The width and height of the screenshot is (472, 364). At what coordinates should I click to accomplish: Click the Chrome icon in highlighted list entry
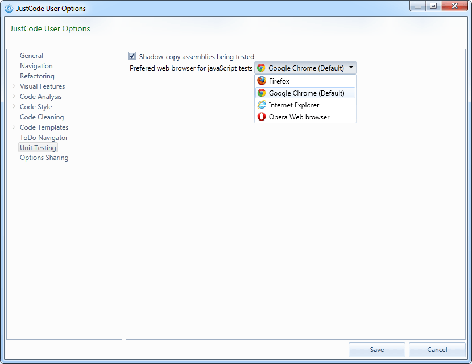coord(262,93)
